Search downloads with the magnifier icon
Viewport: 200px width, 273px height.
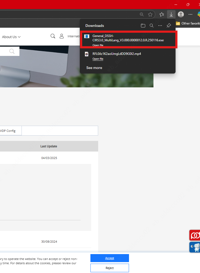[152, 26]
